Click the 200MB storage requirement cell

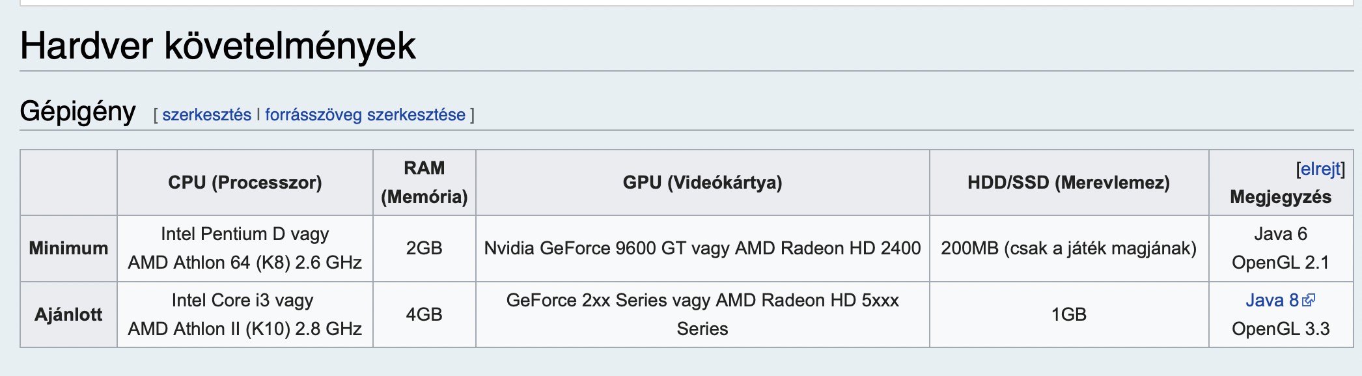(x=1068, y=248)
